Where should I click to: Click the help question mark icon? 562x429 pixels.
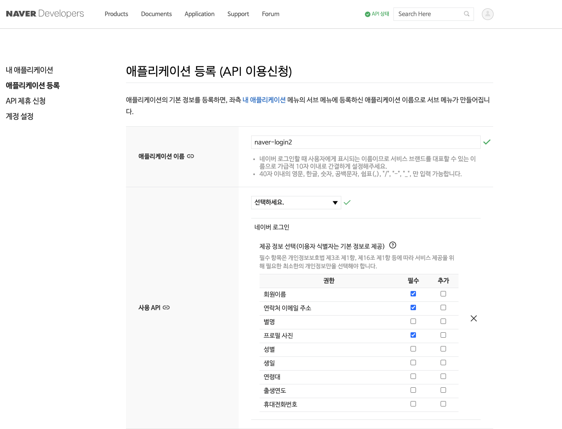(x=393, y=245)
